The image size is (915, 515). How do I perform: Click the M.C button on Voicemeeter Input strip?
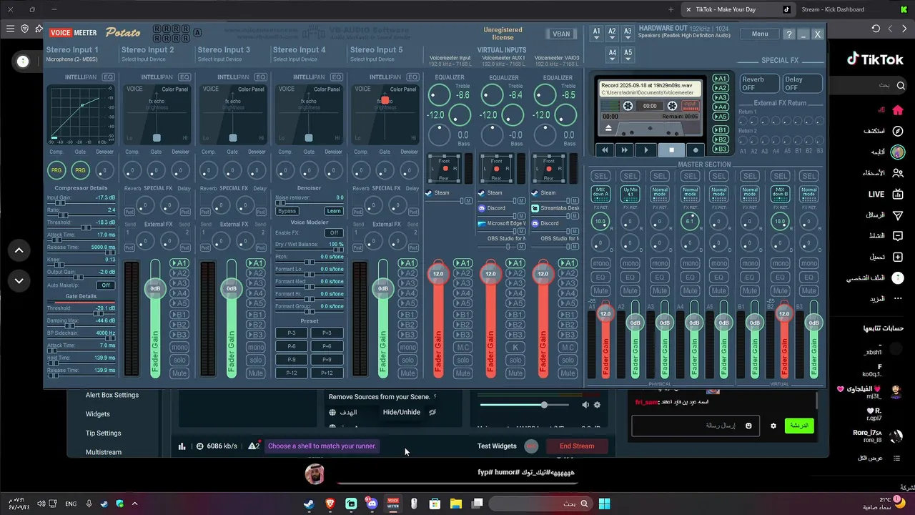(x=463, y=348)
